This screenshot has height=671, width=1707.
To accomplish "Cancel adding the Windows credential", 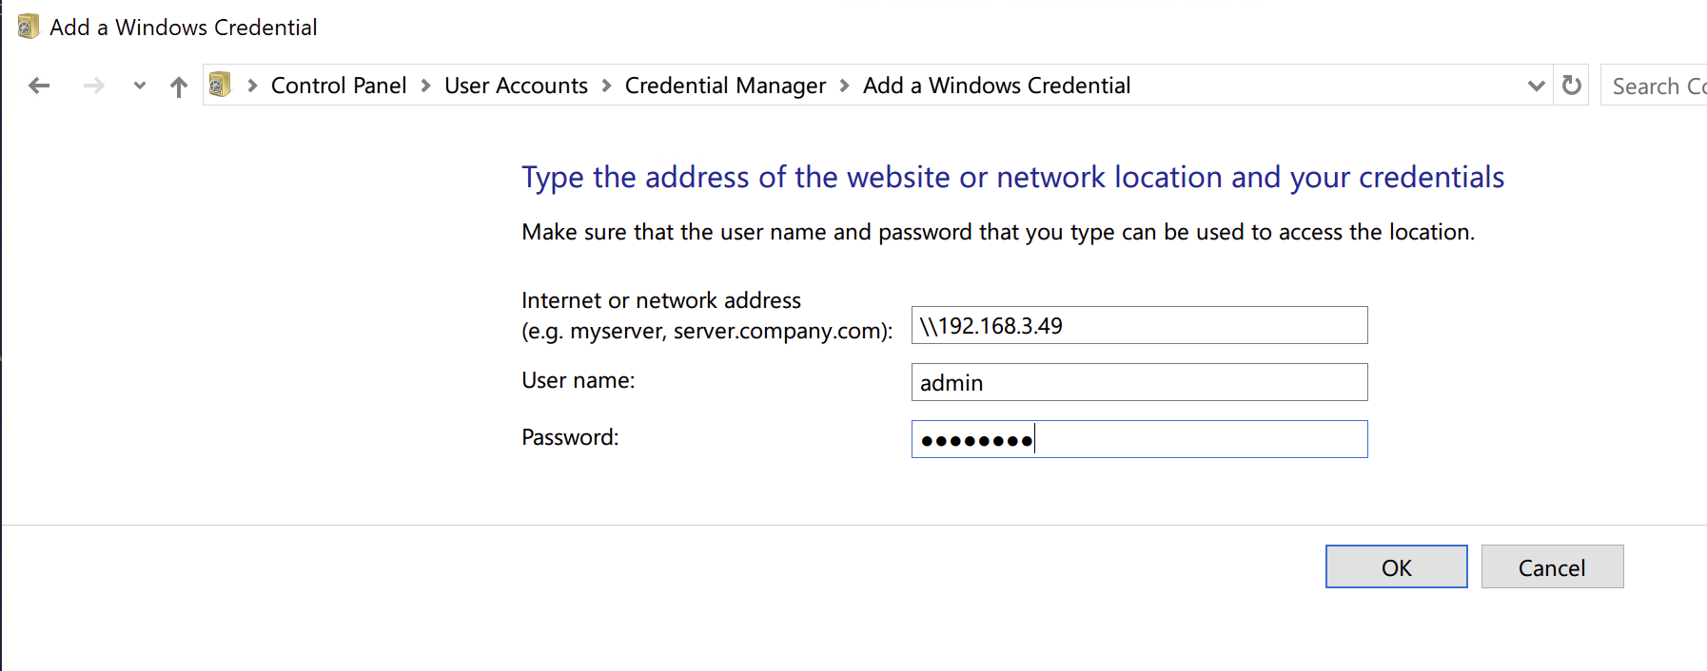I will (1551, 567).
